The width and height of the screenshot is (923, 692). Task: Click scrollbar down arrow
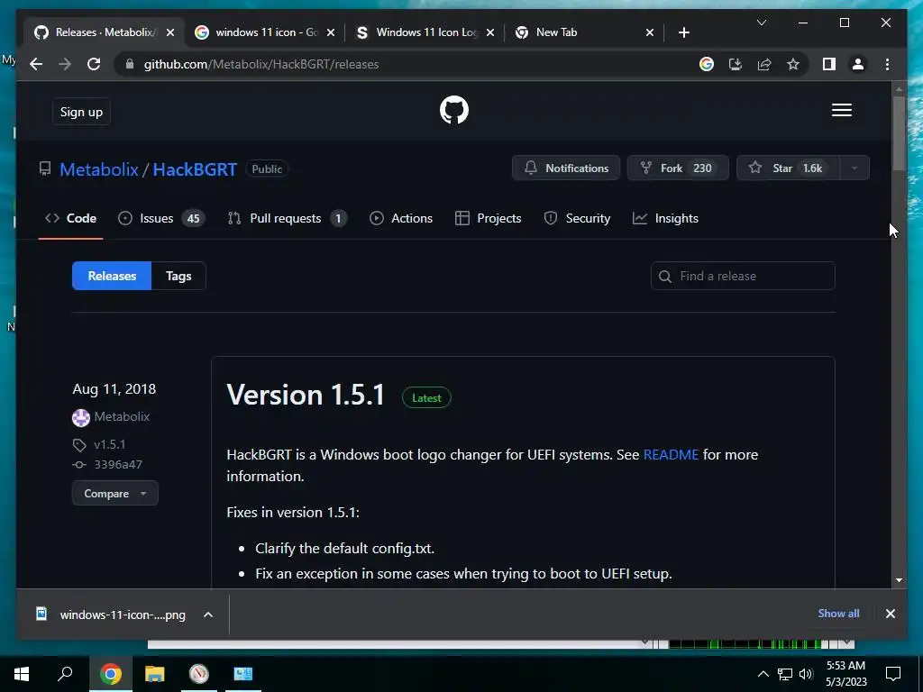point(899,580)
